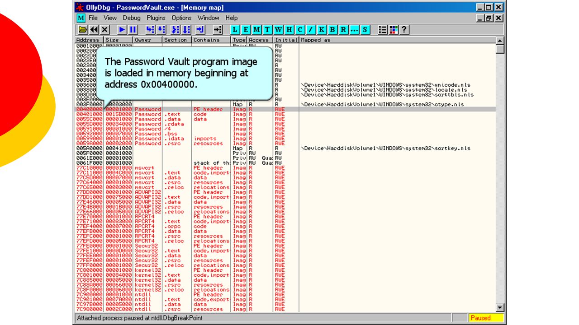579x325 pixels.
Task: Click the Open file folder toolbar icon
Action: (83, 30)
